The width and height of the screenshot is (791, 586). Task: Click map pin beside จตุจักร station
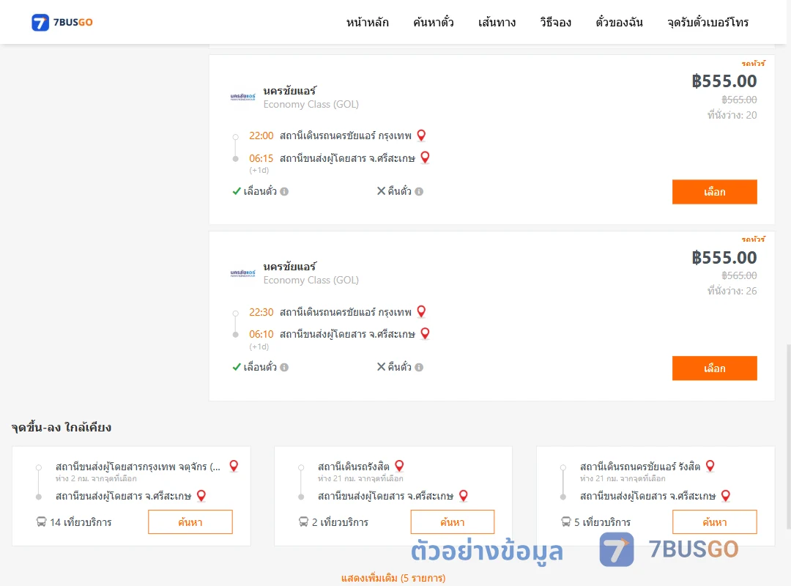point(234,466)
